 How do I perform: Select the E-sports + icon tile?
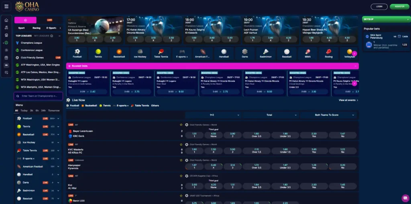pyautogui.click(x=182, y=53)
